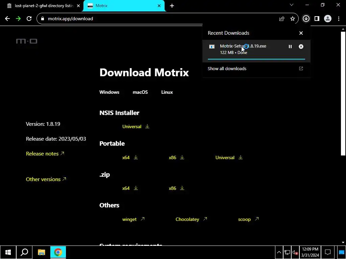Open the Chrome profile avatar
The width and height of the screenshot is (346, 259).
328,19
